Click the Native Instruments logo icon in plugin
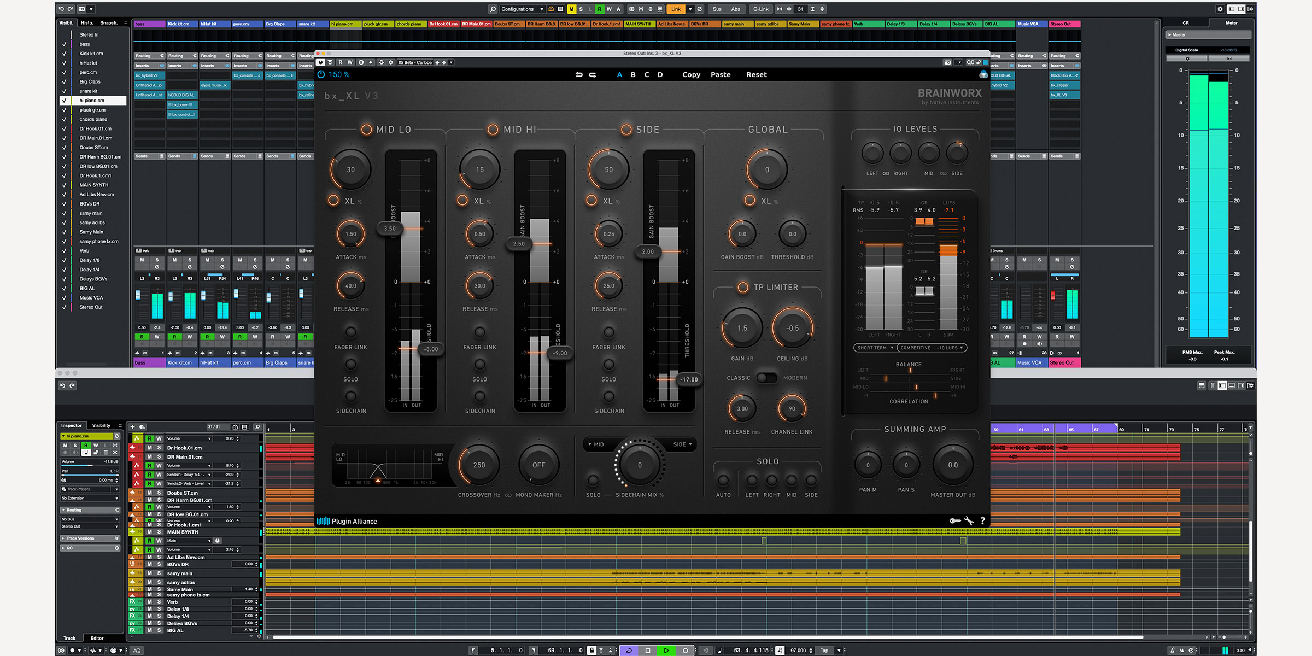Screen dimensions: 1312x656 point(983,75)
